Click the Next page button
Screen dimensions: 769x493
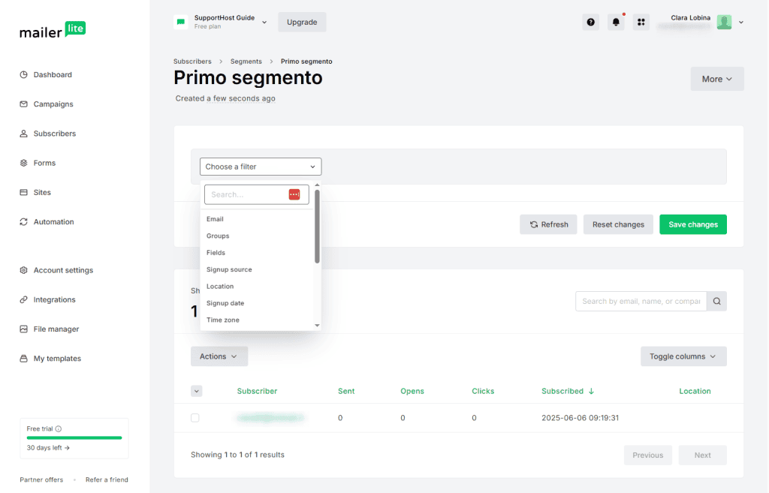point(702,455)
